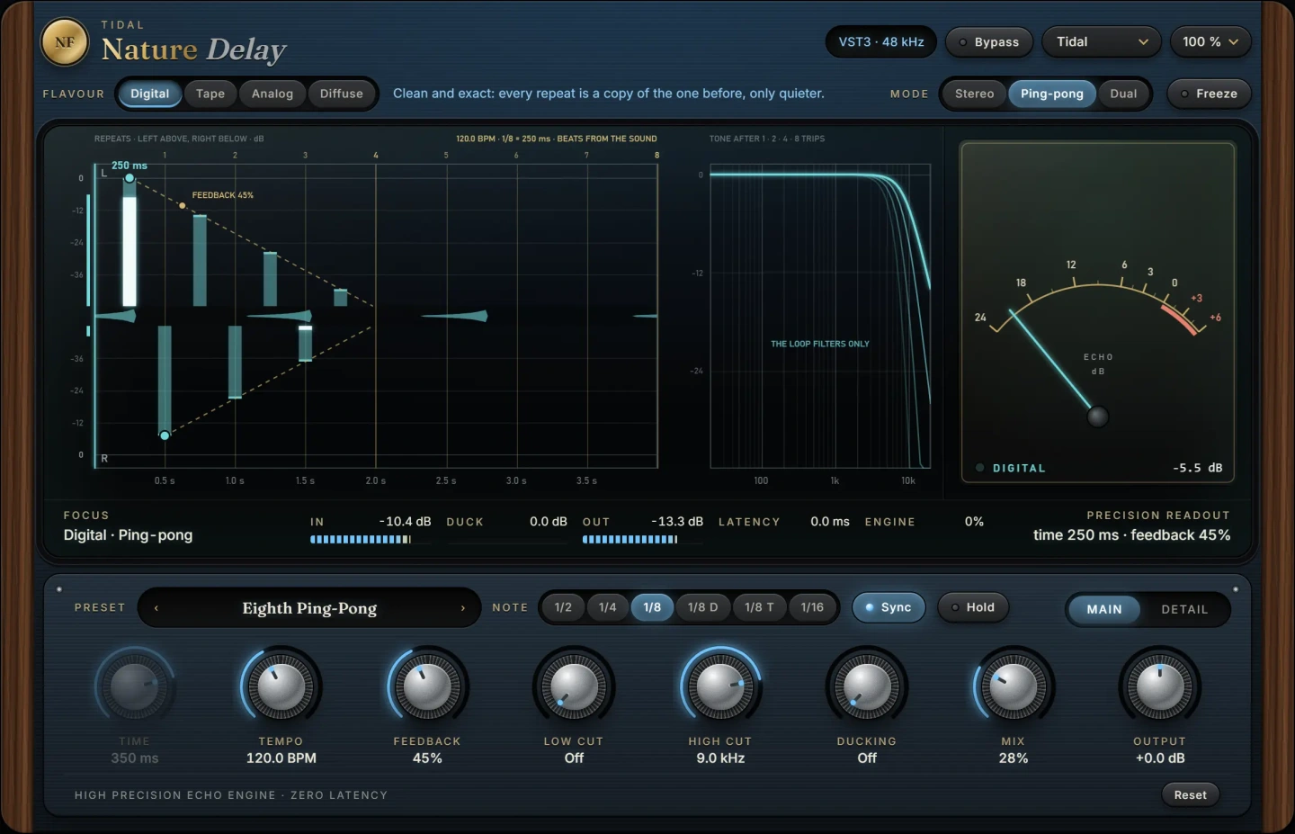This screenshot has width=1295, height=834.
Task: Switch to the MAIN tab
Action: pyautogui.click(x=1104, y=609)
